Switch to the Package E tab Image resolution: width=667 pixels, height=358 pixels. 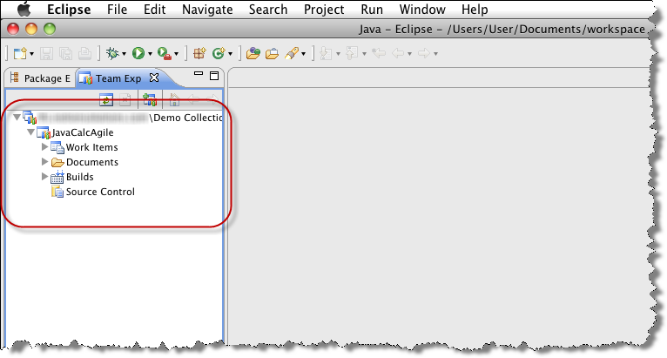(40, 78)
